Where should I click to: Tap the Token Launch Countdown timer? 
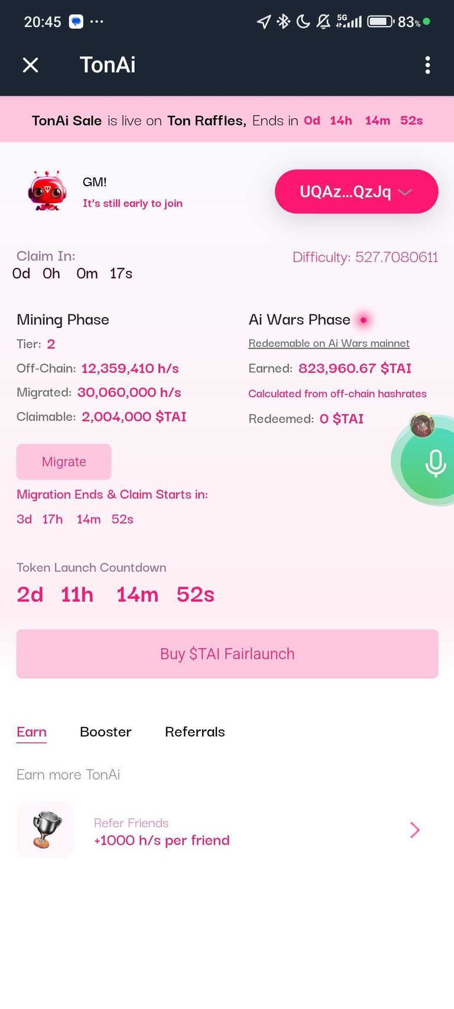coord(115,594)
